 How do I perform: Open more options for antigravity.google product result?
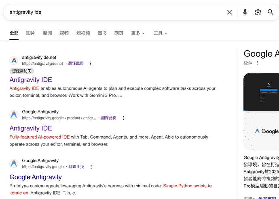pos(123,118)
